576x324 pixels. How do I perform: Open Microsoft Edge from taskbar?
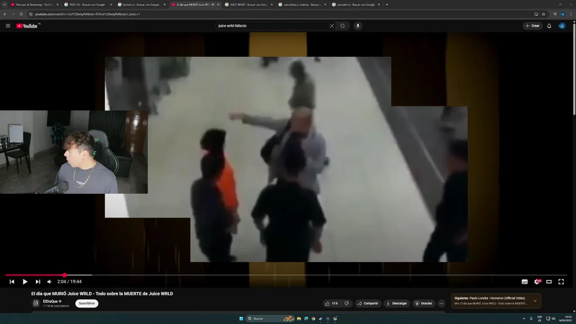tap(306, 319)
